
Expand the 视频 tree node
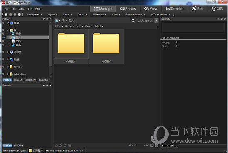(x=10, y=34)
